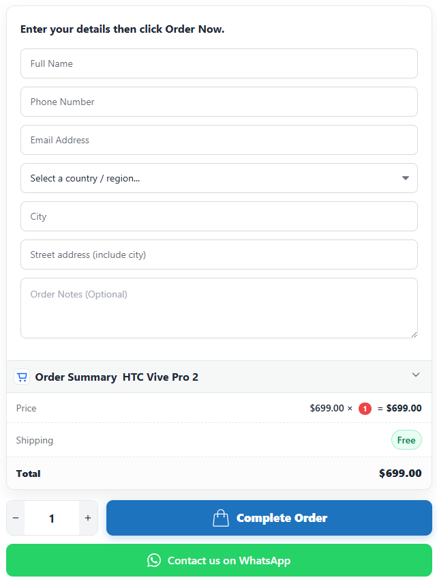437x582 pixels.
Task: Click the Free shipping badge
Action: click(406, 440)
